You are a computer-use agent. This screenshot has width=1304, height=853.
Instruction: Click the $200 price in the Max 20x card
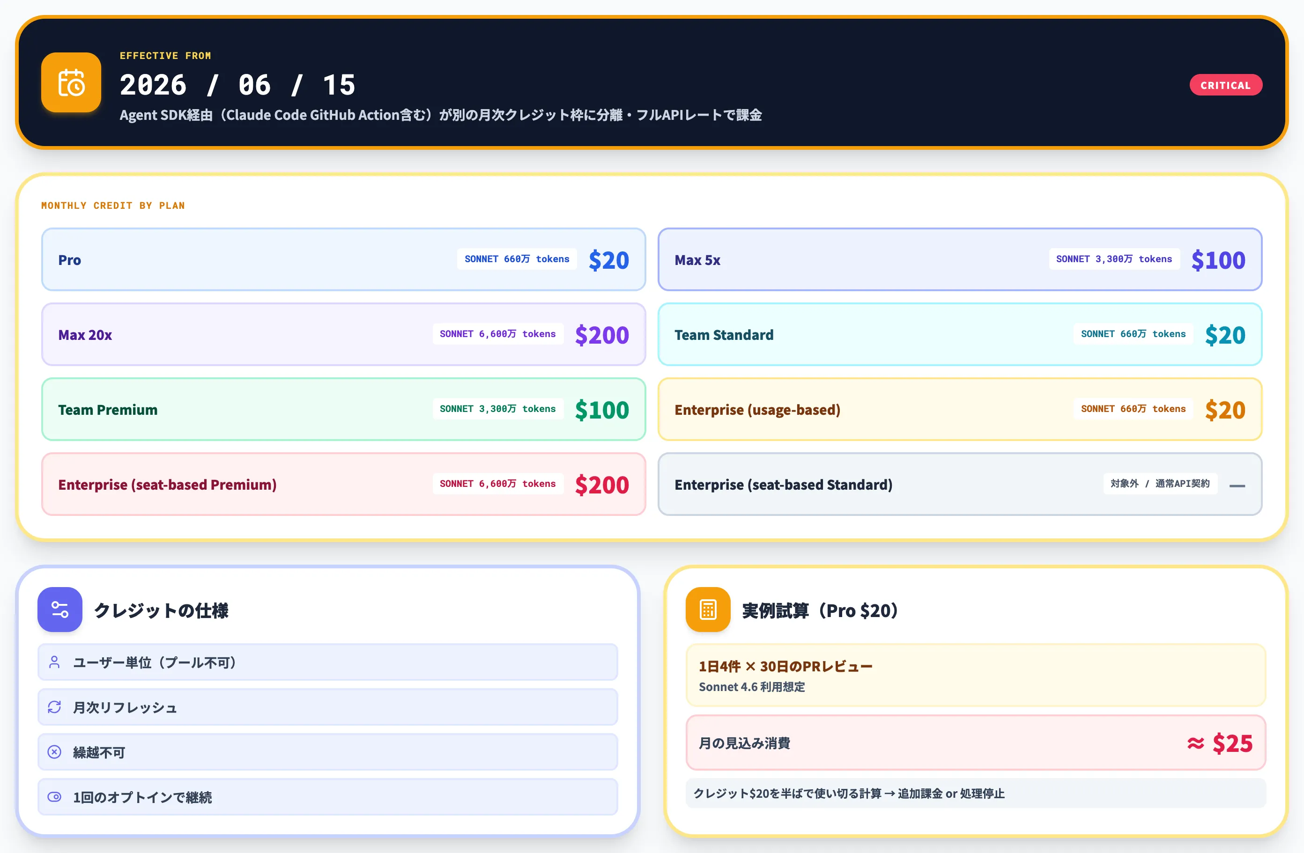[601, 335]
